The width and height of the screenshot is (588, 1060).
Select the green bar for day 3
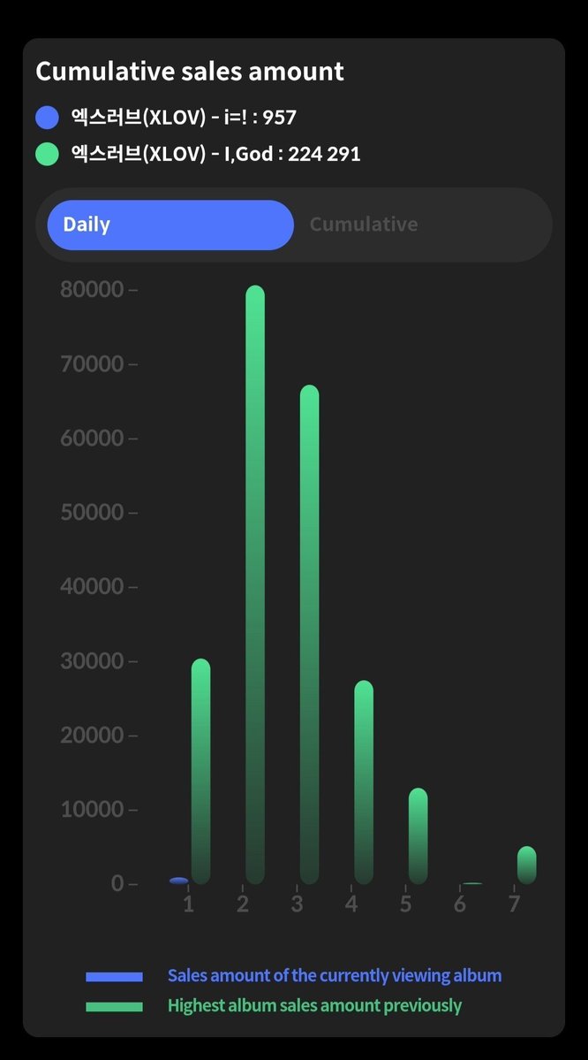coord(309,635)
